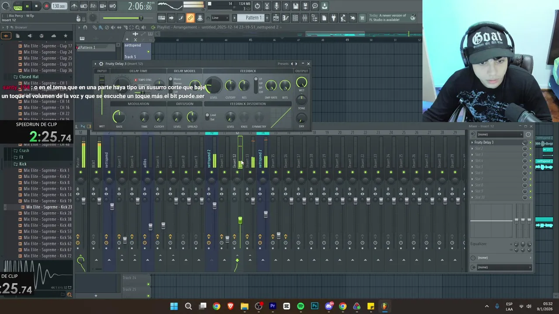Screen dimensions: 559x314
Task: Toggle the typing keyboard to piano icon
Action: [162, 18]
